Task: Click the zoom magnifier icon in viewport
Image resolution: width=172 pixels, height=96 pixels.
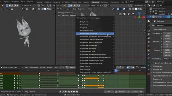Action: coord(132,14)
